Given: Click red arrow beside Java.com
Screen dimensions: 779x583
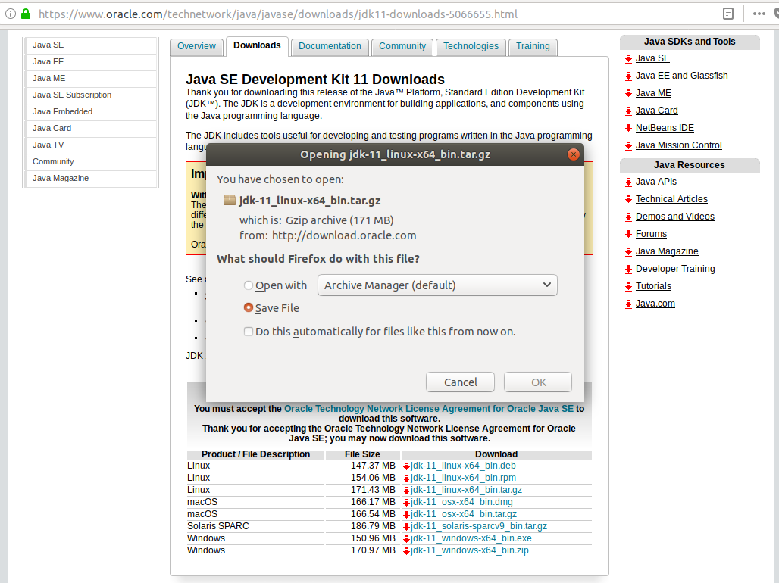Looking at the screenshot, I should coord(628,304).
